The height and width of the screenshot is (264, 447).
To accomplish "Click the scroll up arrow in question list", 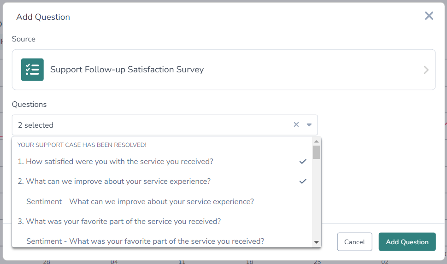I will pos(317,141).
